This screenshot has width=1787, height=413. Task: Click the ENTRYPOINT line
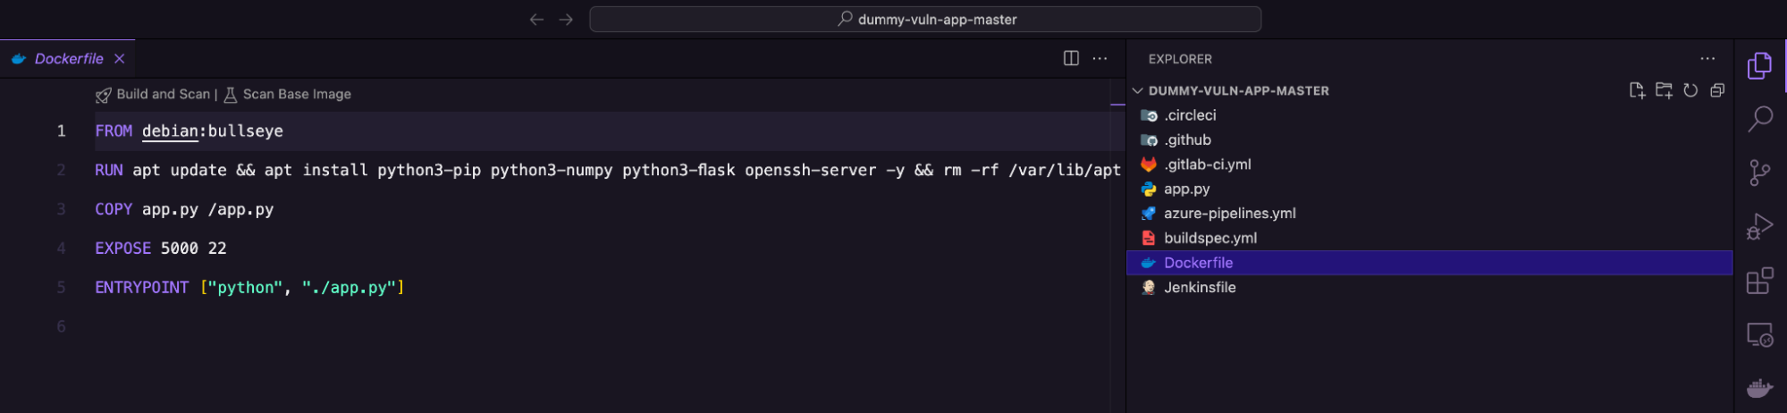tap(249, 287)
